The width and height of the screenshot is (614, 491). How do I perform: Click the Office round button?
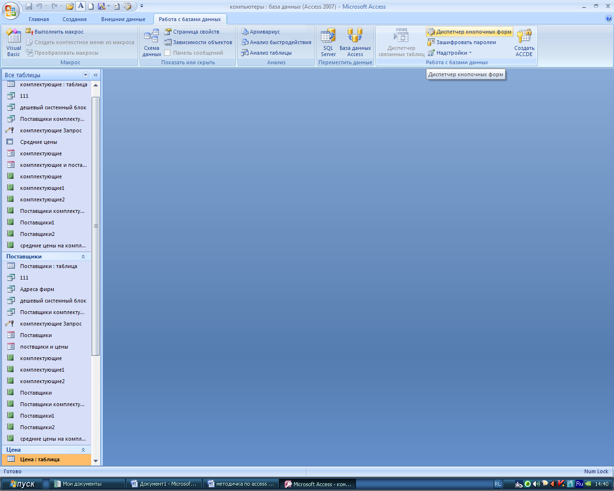pos(11,11)
